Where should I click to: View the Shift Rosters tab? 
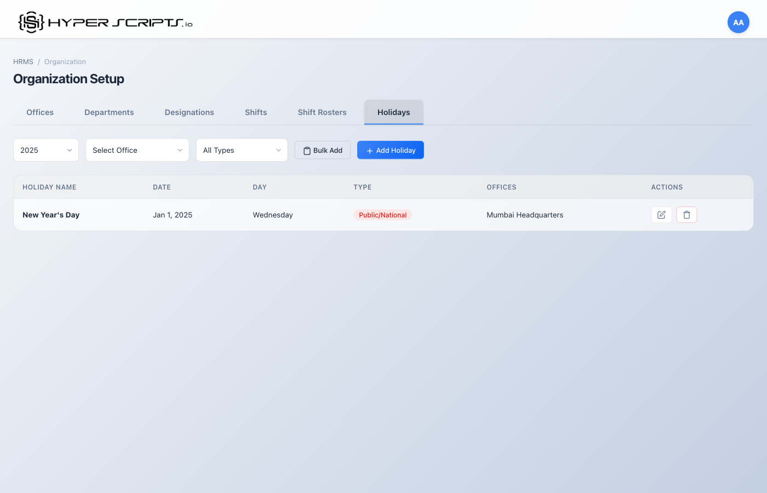[x=322, y=112]
